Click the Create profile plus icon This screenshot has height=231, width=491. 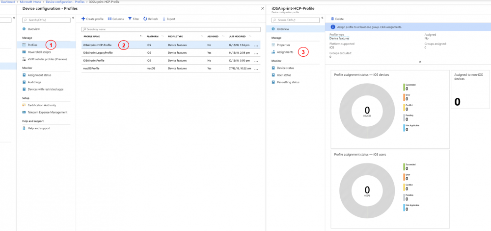click(x=83, y=19)
